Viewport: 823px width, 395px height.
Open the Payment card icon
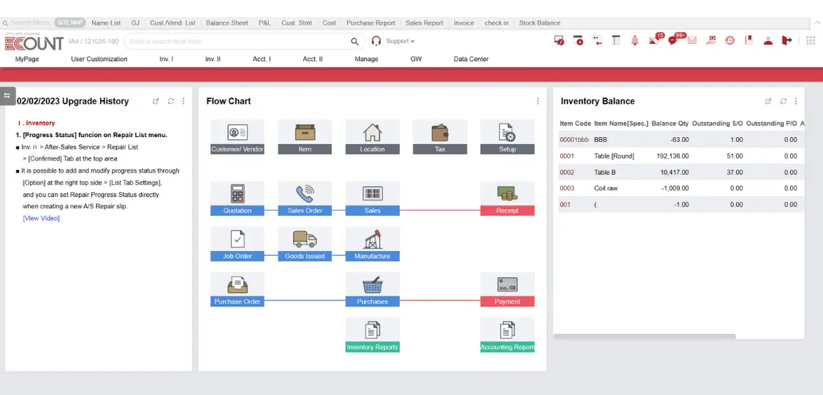508,289
